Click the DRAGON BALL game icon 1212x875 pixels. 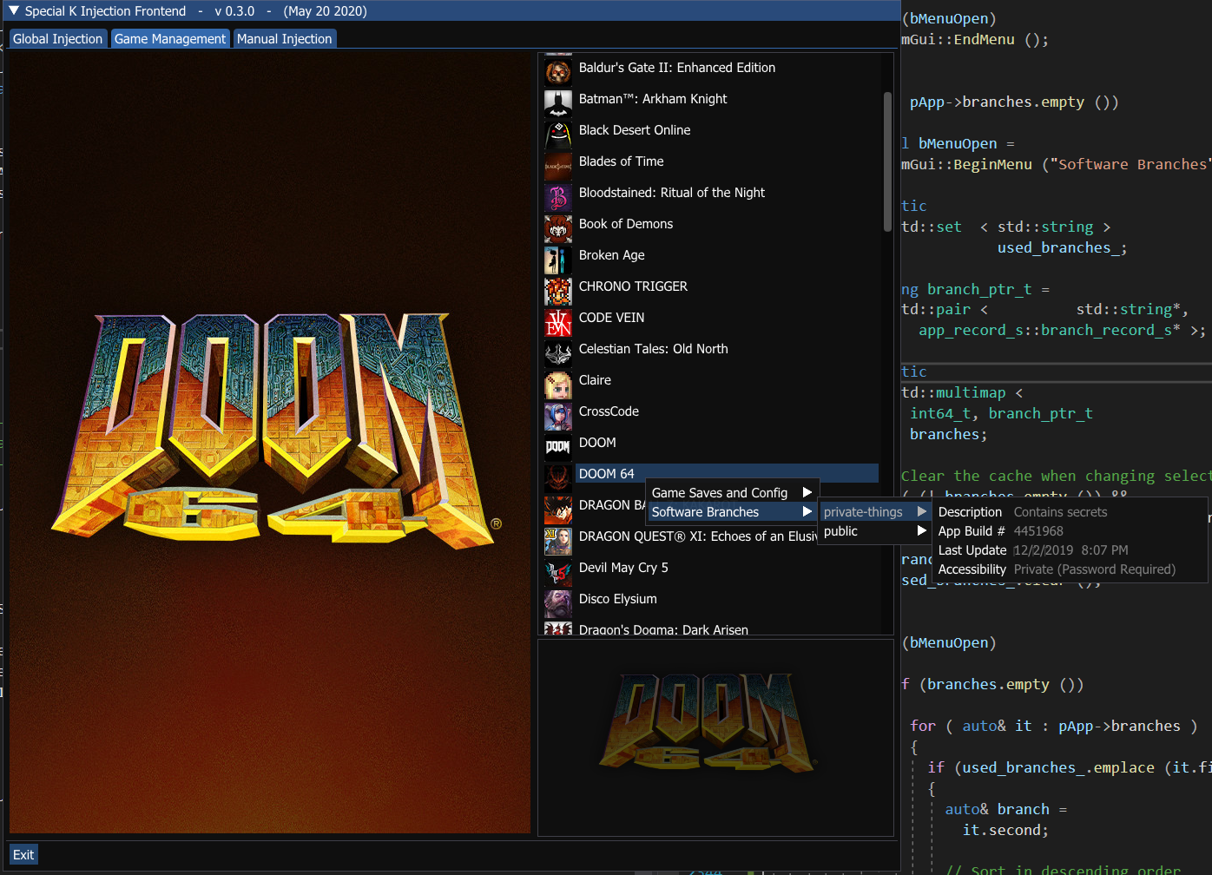pyautogui.click(x=557, y=510)
